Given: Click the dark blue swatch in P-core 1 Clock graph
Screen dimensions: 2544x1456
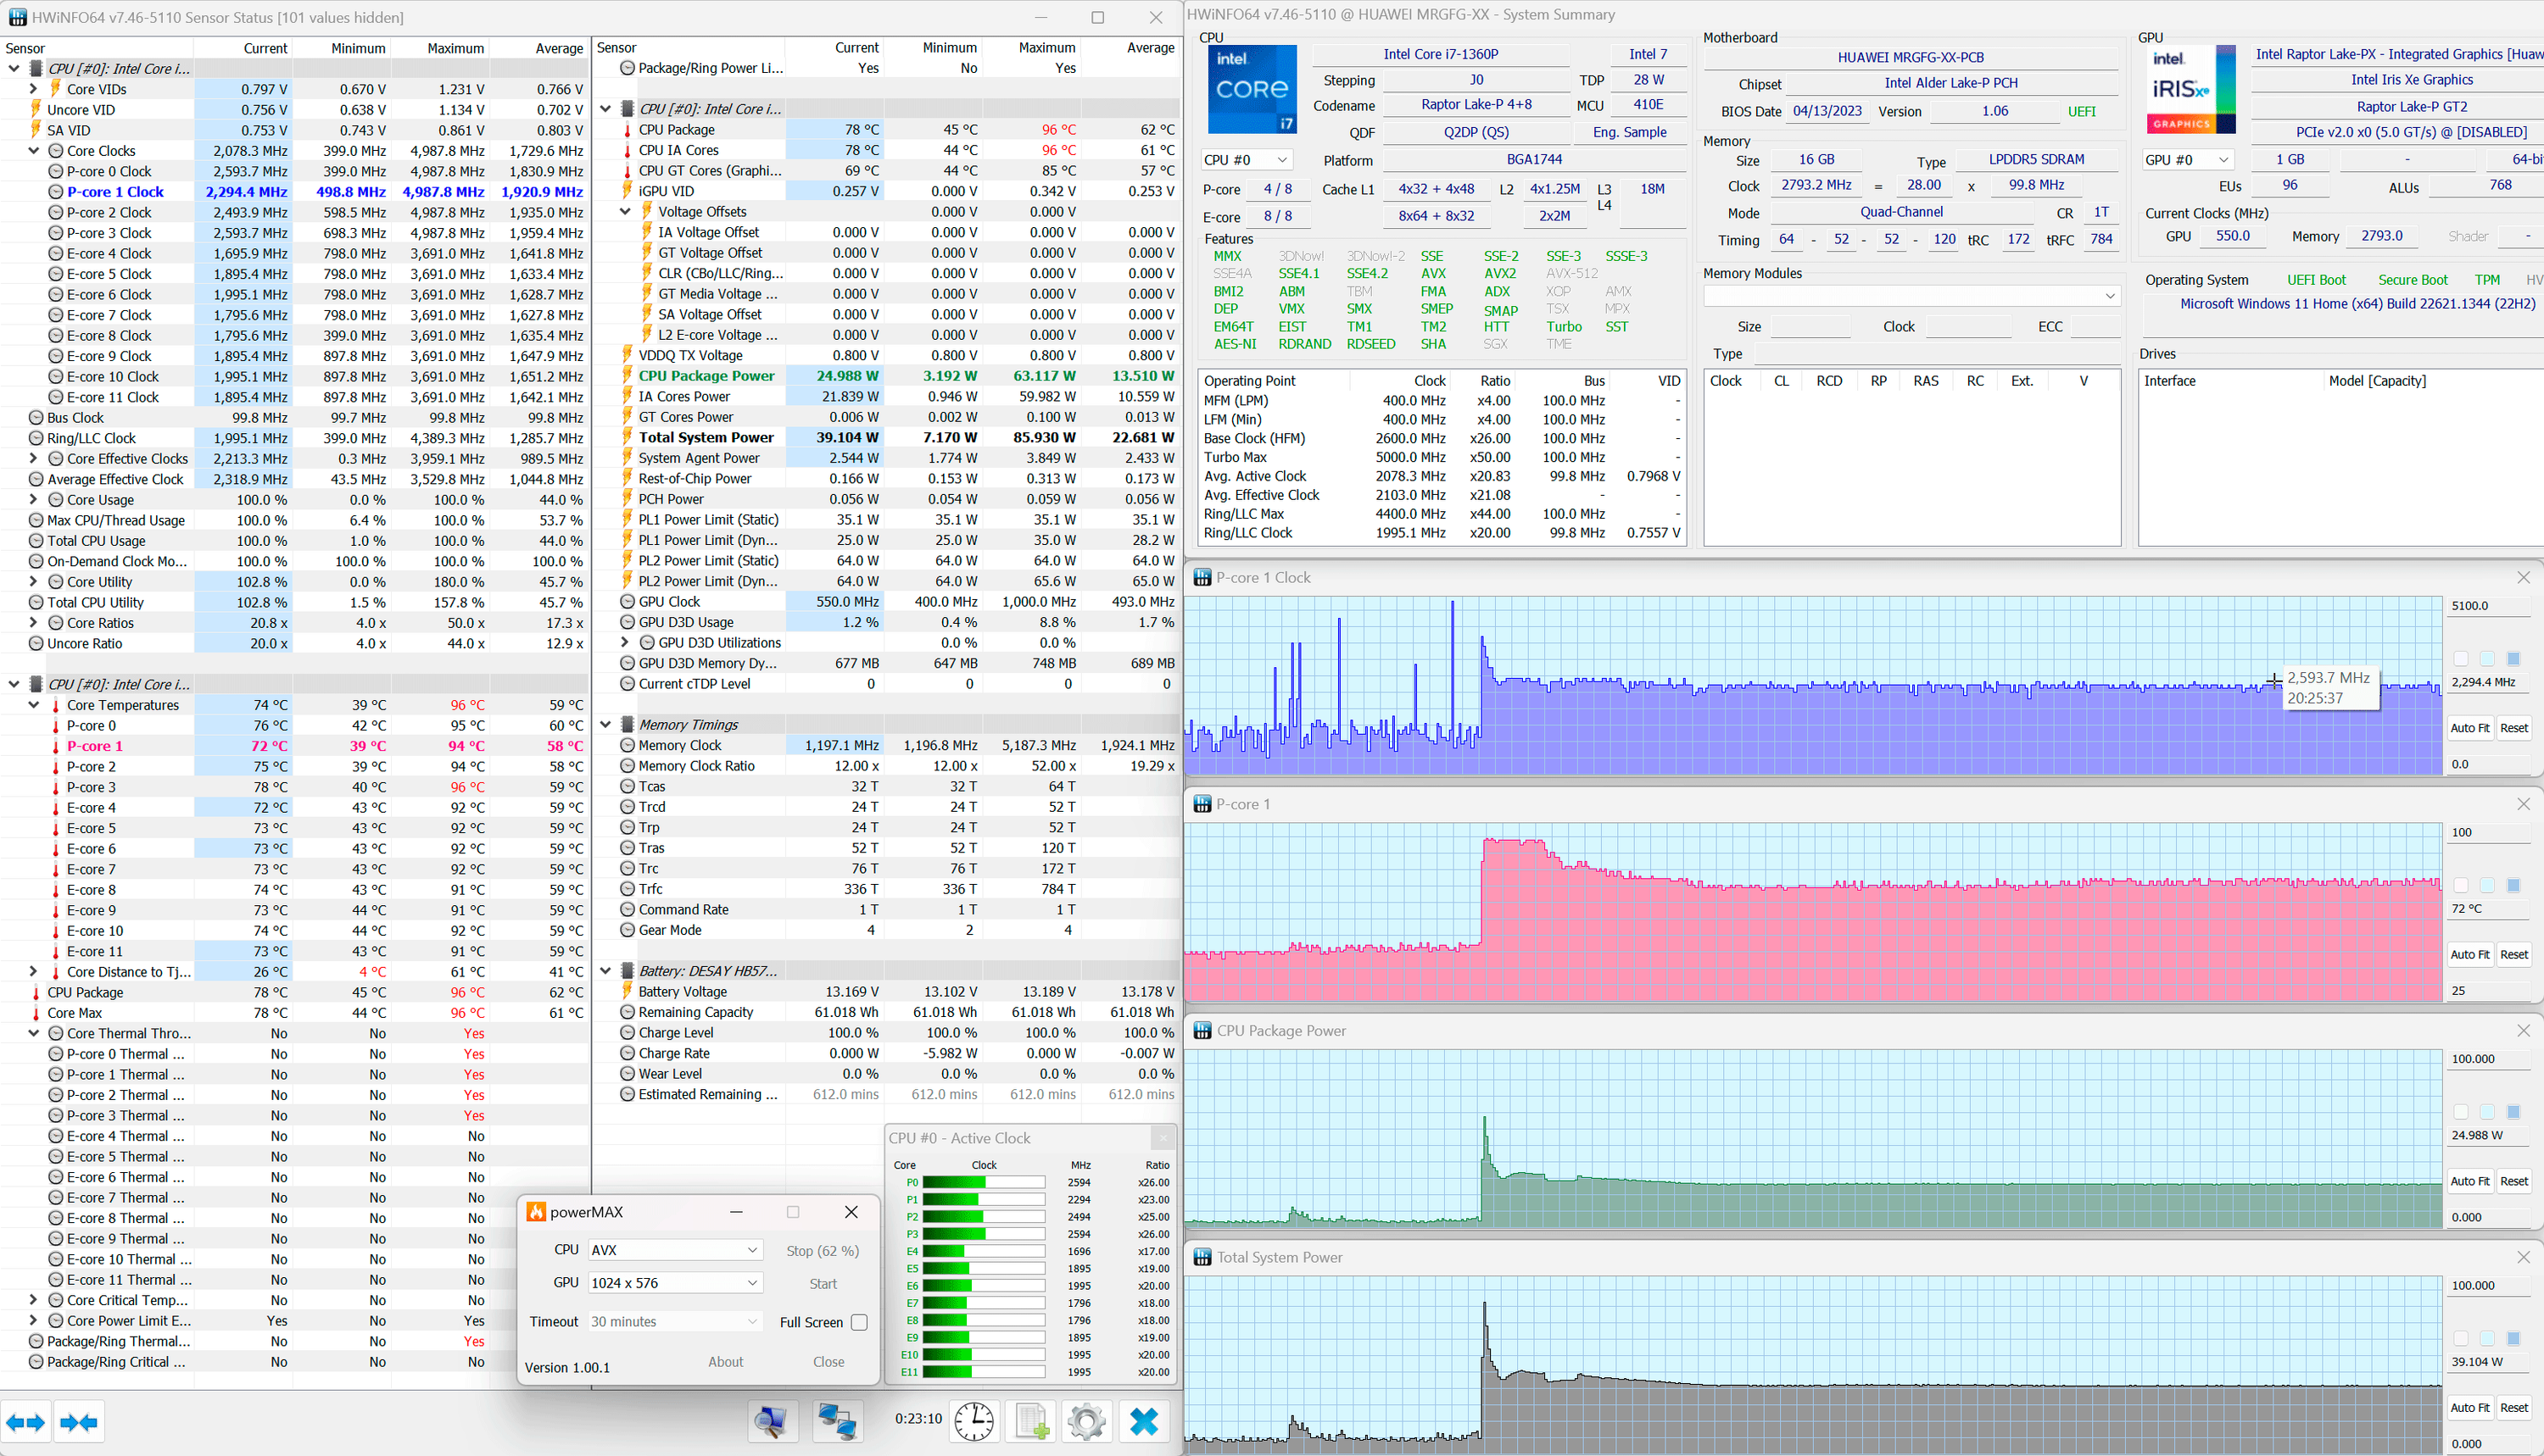Looking at the screenshot, I should coord(2513,658).
